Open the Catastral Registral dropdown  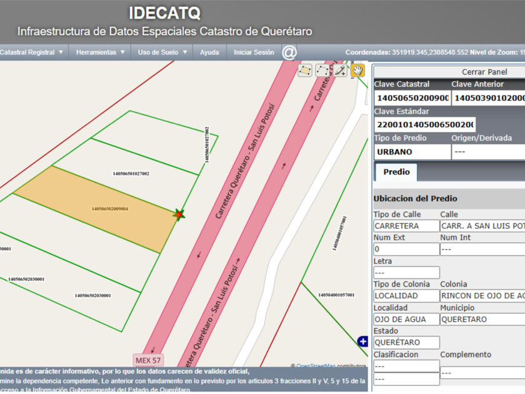pos(31,53)
